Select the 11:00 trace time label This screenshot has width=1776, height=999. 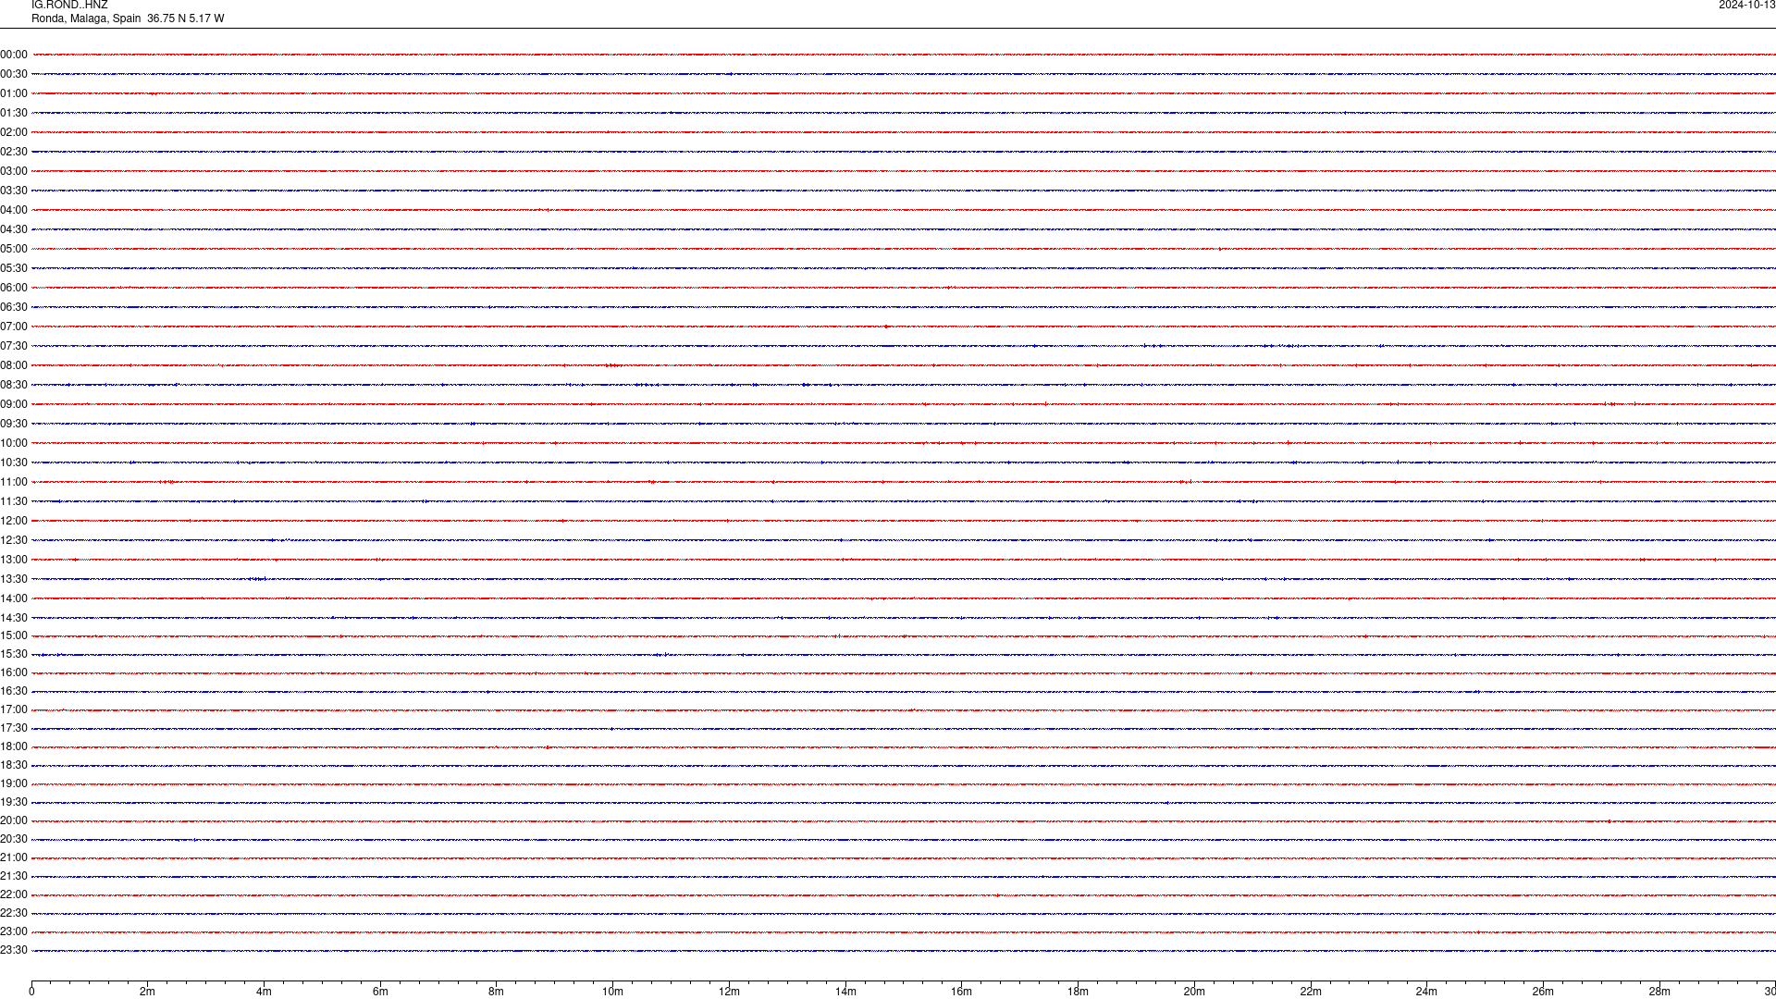14,482
